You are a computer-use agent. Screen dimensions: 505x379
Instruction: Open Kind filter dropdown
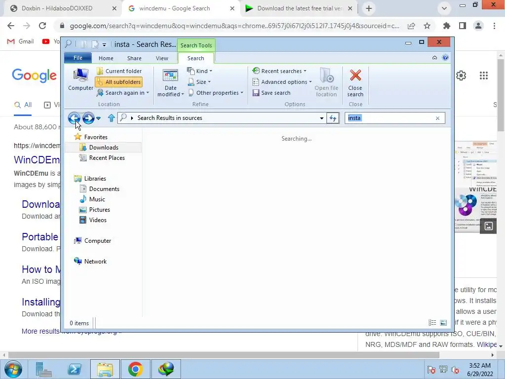[200, 71]
